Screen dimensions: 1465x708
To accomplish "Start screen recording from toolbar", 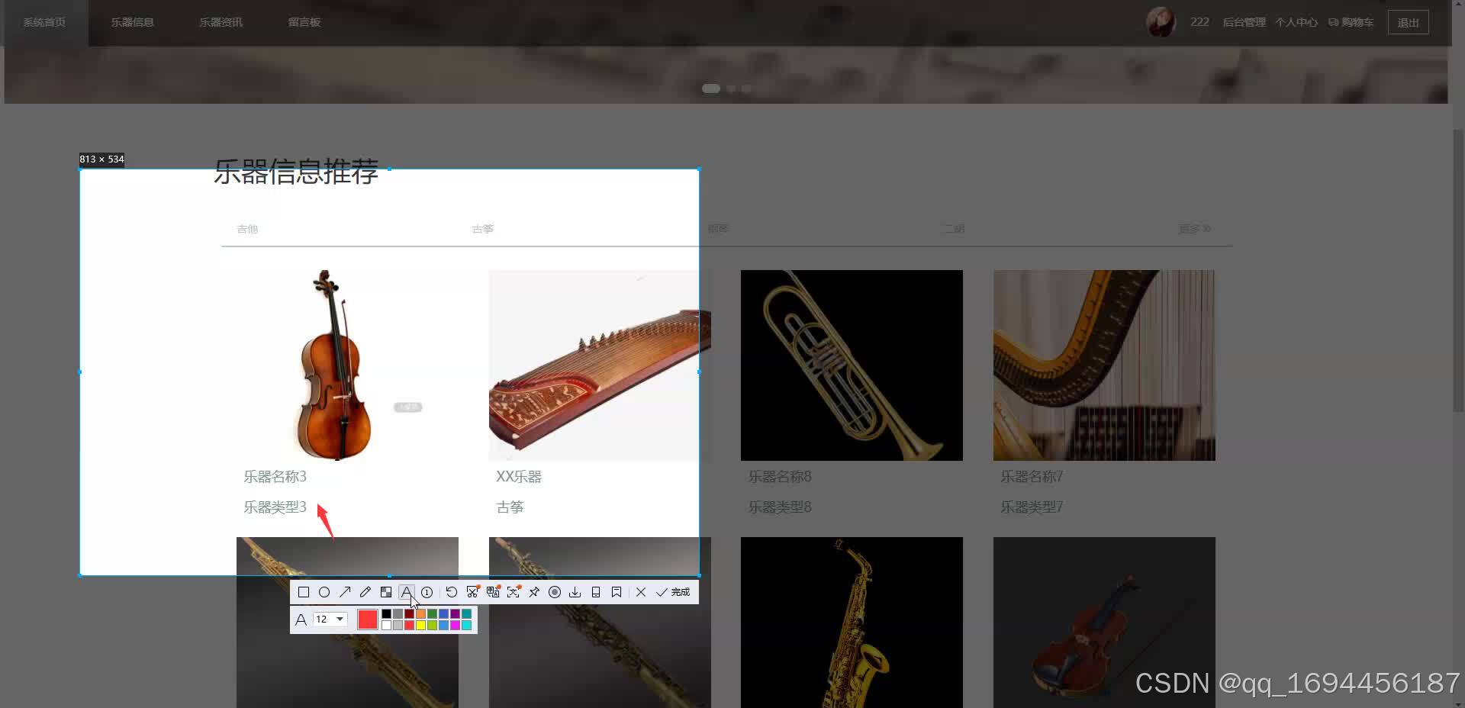I will 555,592.
